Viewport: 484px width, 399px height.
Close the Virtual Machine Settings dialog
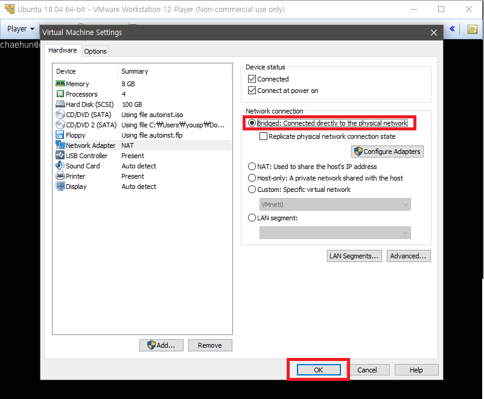tap(434, 33)
